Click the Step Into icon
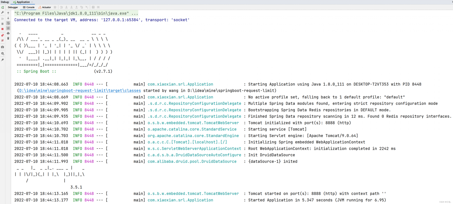 pyautogui.click(x=66, y=7)
